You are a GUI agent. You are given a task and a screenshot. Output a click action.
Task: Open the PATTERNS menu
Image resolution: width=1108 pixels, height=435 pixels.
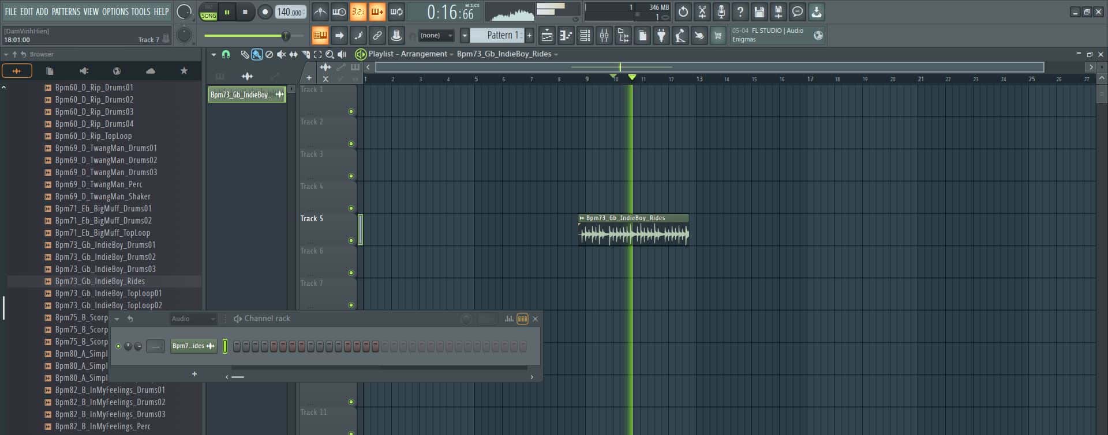(66, 12)
